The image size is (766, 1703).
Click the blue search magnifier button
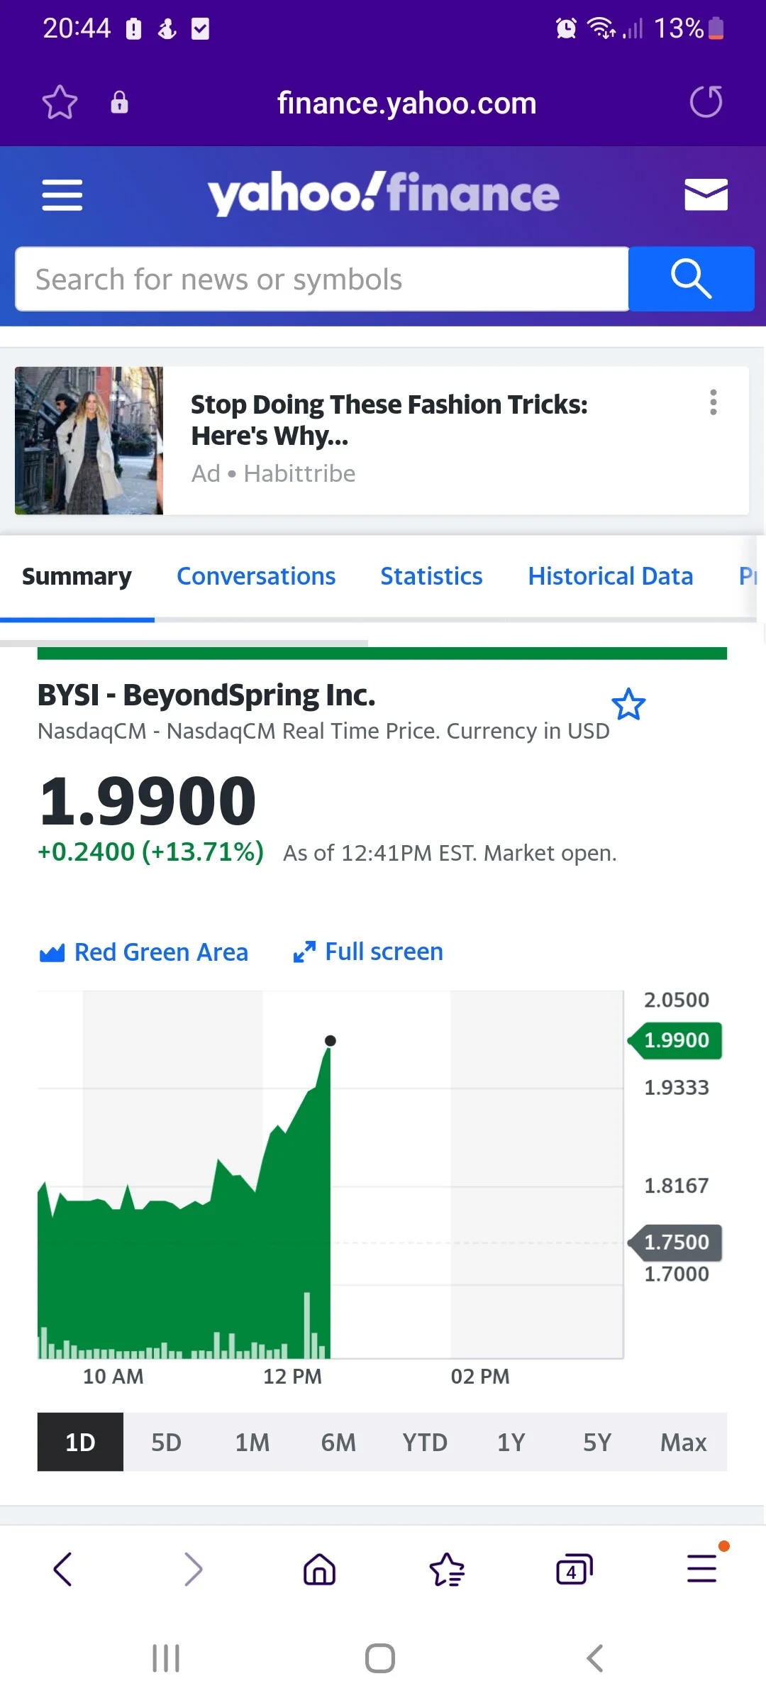692,279
